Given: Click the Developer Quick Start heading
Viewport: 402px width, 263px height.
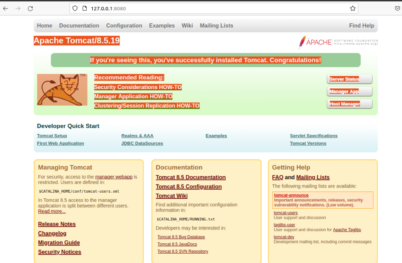Looking at the screenshot, I should click(68, 126).
